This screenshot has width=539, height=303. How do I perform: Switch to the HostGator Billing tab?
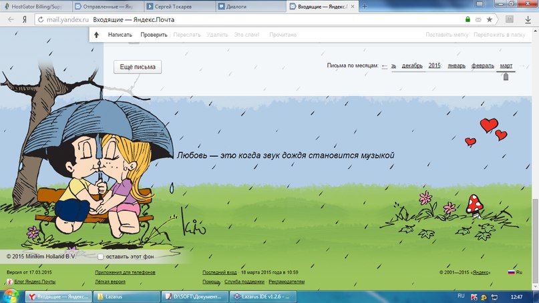pyautogui.click(x=36, y=7)
